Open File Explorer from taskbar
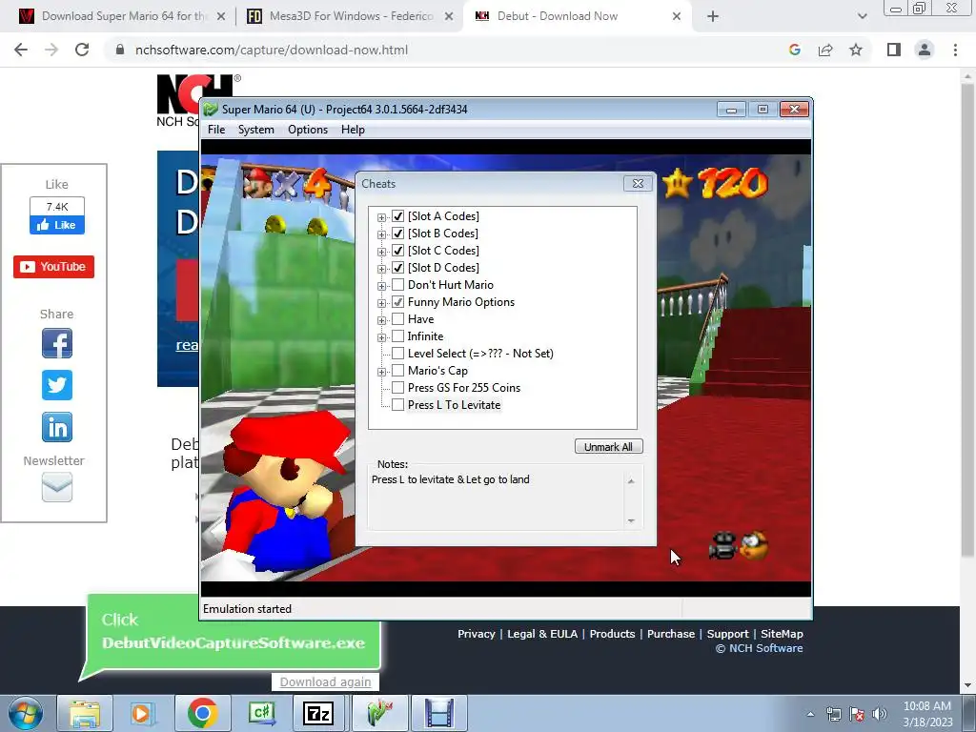Screen dimensions: 976x732 pyautogui.click(x=85, y=713)
